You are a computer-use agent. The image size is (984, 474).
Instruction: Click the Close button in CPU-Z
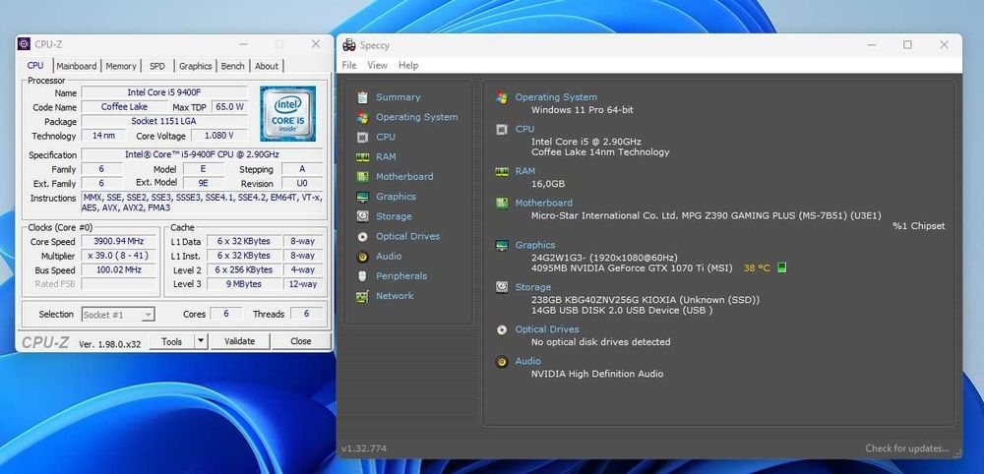(x=300, y=341)
